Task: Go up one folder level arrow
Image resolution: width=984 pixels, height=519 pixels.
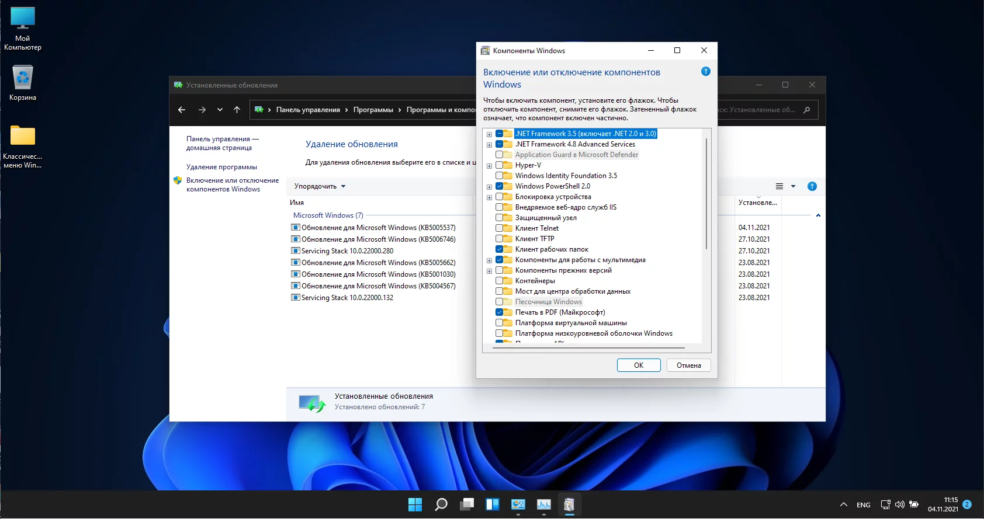Action: (237, 110)
